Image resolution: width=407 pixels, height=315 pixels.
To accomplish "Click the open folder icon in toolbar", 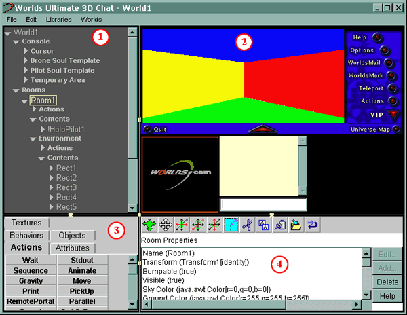I will (296, 225).
